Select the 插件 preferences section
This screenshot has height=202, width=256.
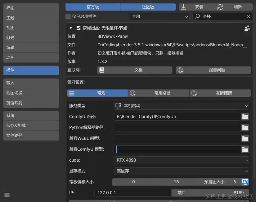pyautogui.click(x=31, y=71)
